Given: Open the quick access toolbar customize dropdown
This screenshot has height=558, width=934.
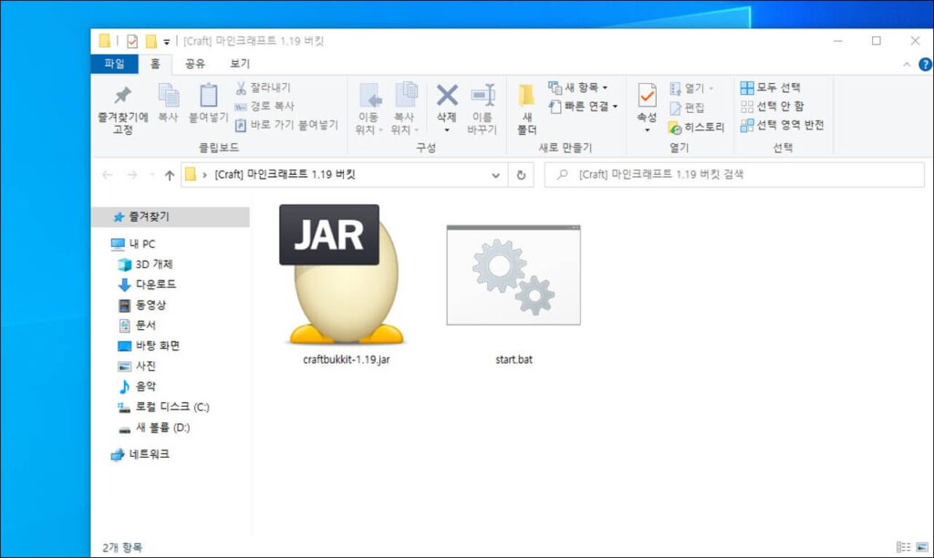Looking at the screenshot, I should click(167, 42).
